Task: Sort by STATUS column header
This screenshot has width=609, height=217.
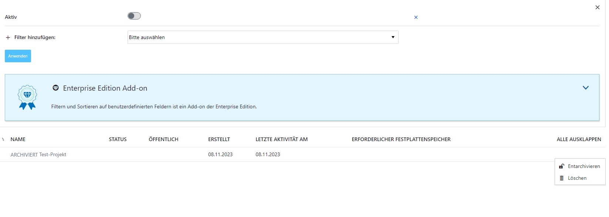Action: coord(118,139)
